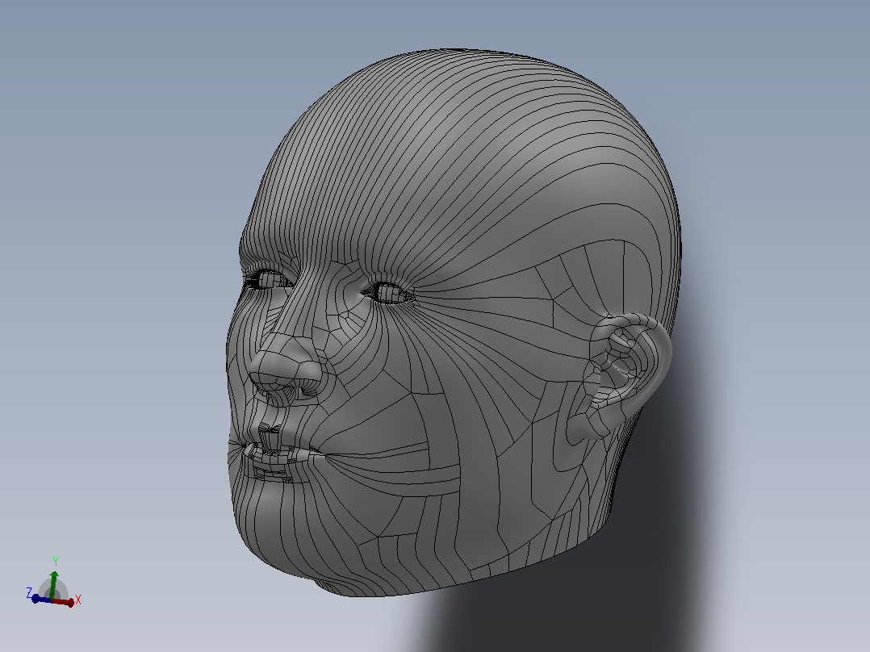This screenshot has width=870, height=652.
Task: Click empty viewport background to deselect
Action: [x=111, y=166]
